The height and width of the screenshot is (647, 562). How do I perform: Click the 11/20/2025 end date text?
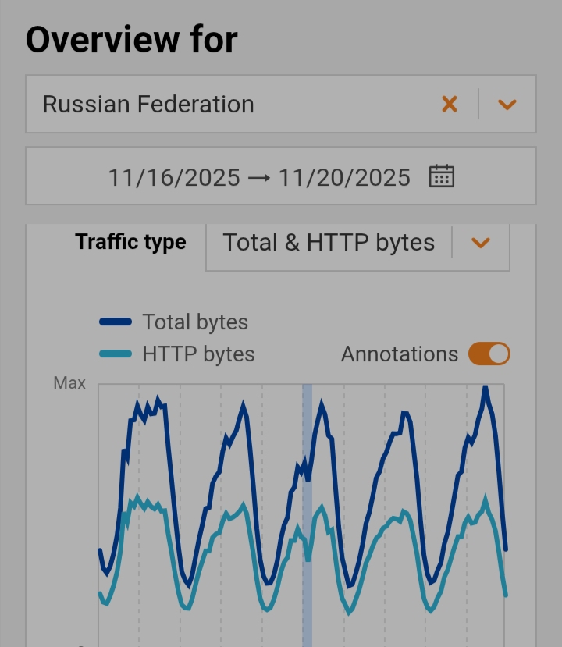(x=344, y=177)
